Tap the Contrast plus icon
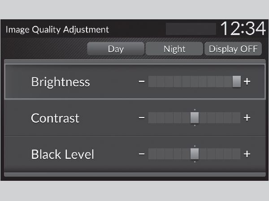Viewport: 269px width, 201px height. click(247, 118)
